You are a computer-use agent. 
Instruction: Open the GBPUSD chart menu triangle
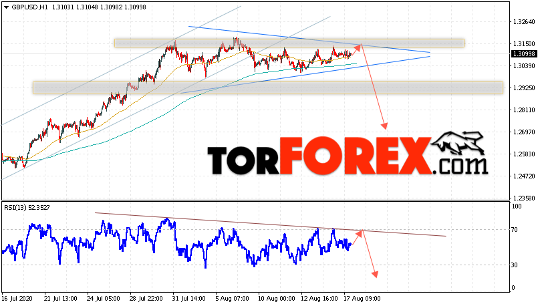7,7
